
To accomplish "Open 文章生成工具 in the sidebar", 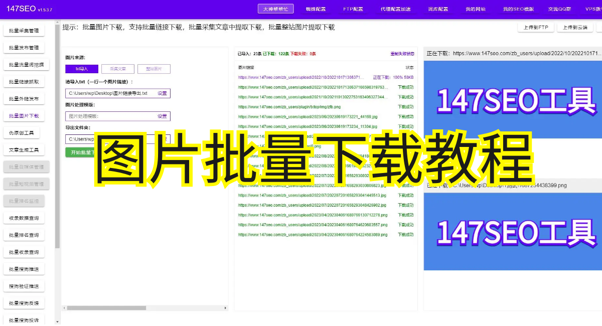I will click(x=24, y=150).
